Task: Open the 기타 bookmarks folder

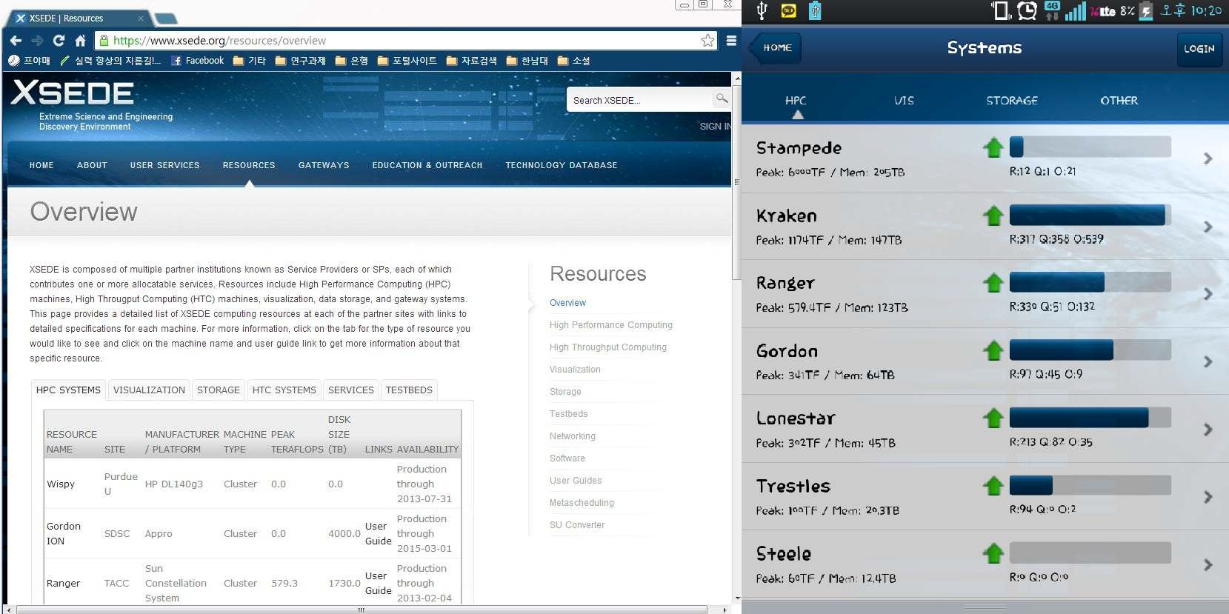Action: click(249, 61)
